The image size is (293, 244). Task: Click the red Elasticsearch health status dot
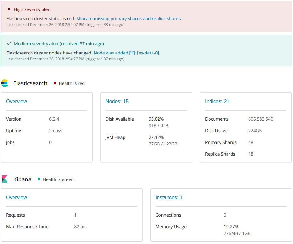55,83
